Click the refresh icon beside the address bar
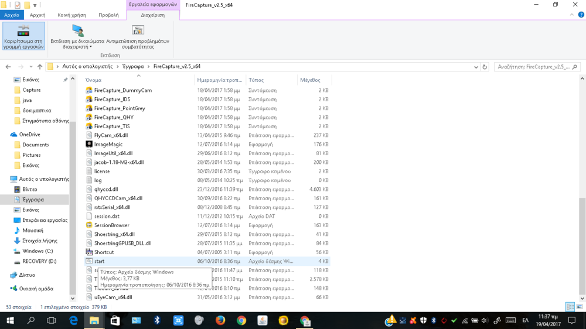The image size is (586, 329). (485, 67)
